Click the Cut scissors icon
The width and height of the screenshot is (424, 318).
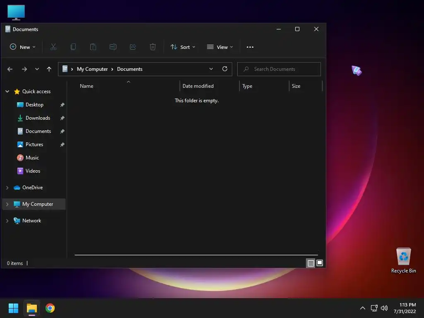point(53,47)
